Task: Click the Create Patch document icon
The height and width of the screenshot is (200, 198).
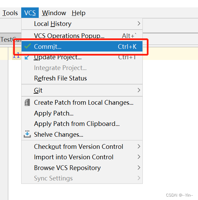Action: click(27, 102)
